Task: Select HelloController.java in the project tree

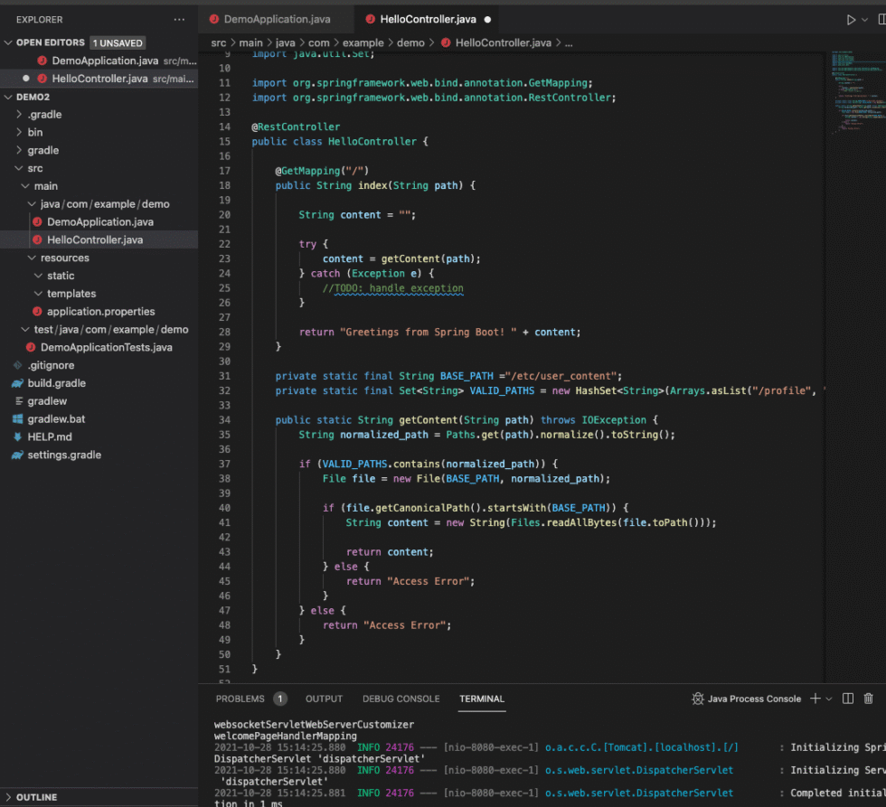Action: (99, 240)
